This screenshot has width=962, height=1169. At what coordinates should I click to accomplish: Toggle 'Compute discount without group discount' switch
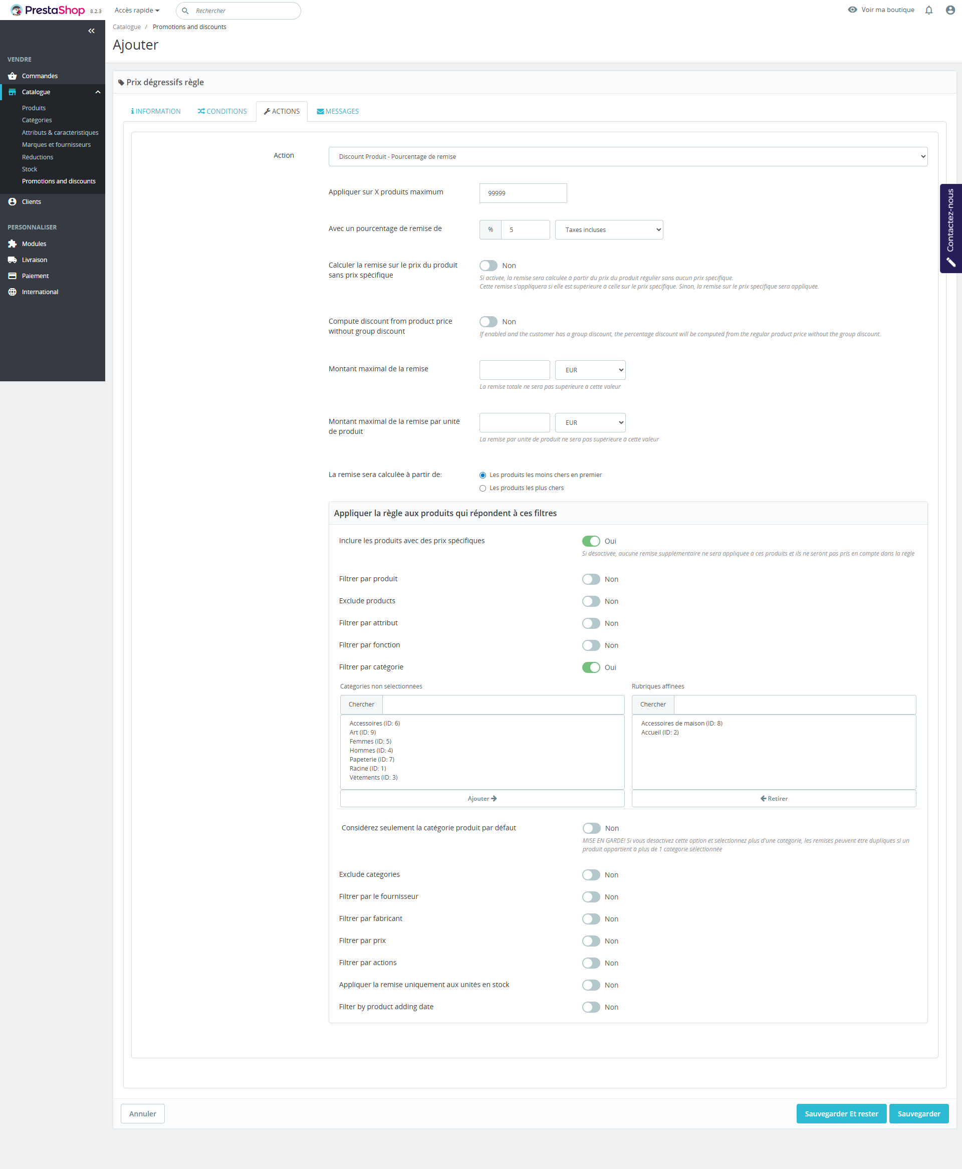[x=488, y=321]
